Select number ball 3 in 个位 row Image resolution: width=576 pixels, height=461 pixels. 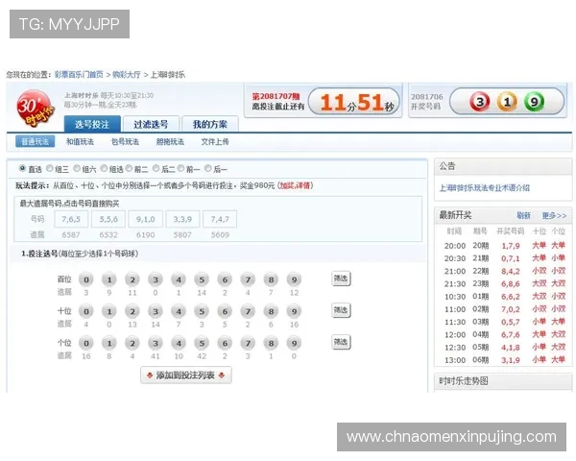pyautogui.click(x=156, y=344)
